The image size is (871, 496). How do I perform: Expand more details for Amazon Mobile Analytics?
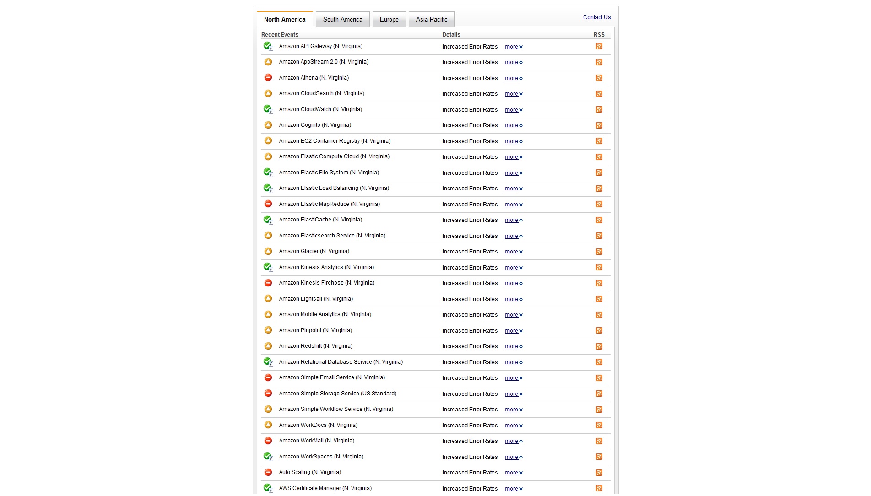(x=514, y=315)
